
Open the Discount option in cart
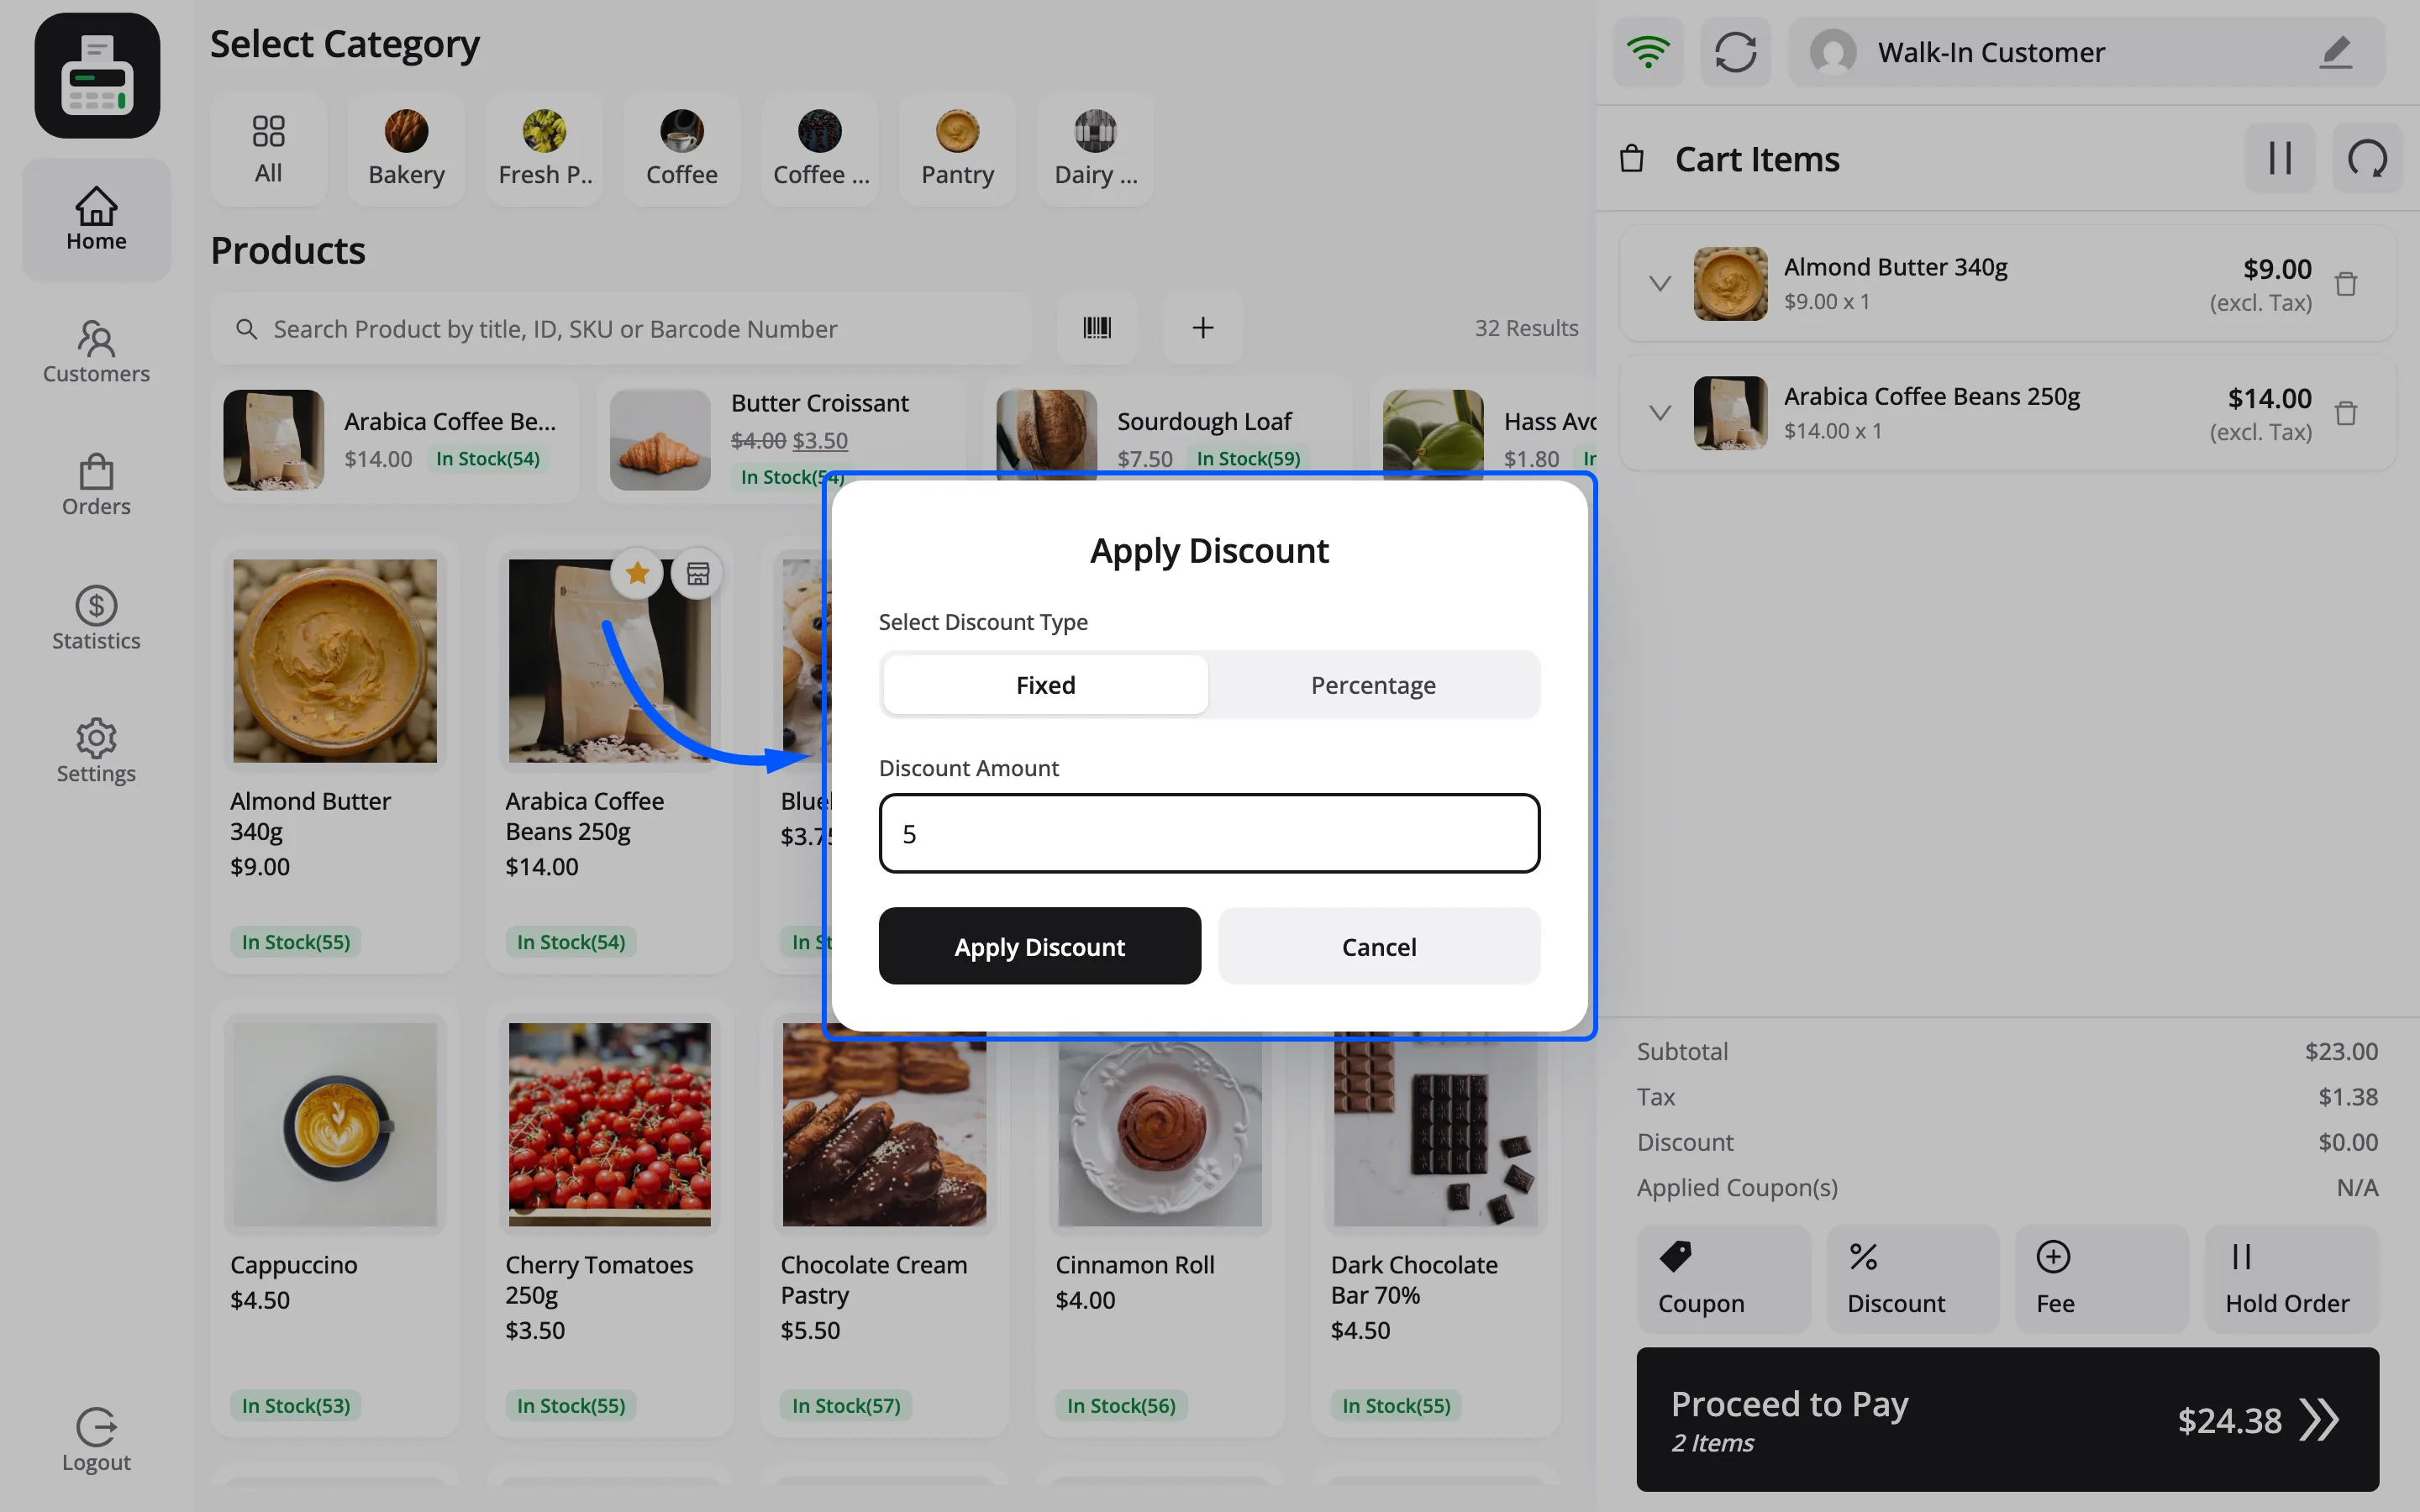(x=1912, y=1279)
